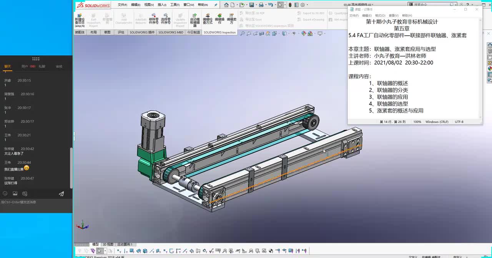Image resolution: width=492 pixels, height=258 pixels.
Task: Click 编辑卖方 ribbon button
Action: pos(231,18)
